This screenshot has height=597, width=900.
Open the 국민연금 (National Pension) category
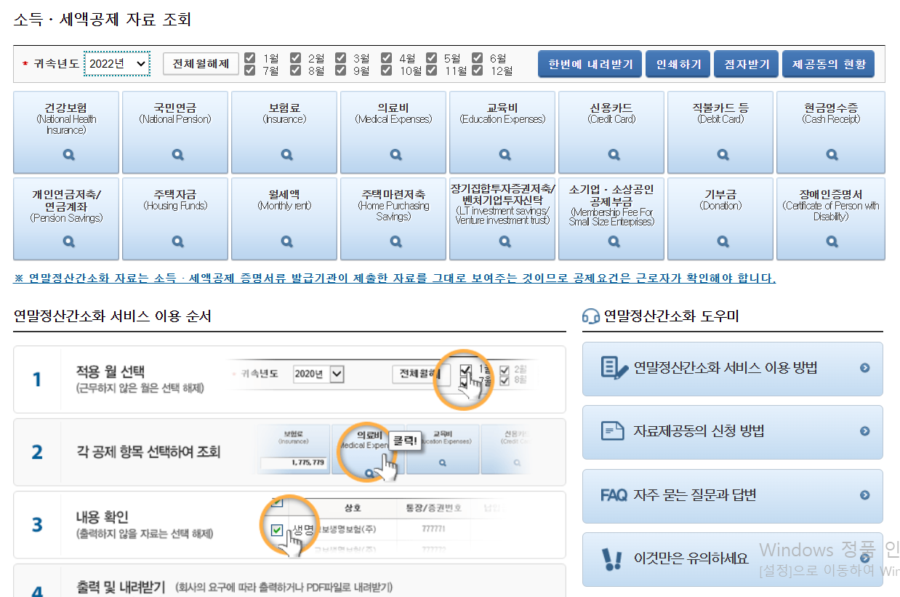pos(175,132)
